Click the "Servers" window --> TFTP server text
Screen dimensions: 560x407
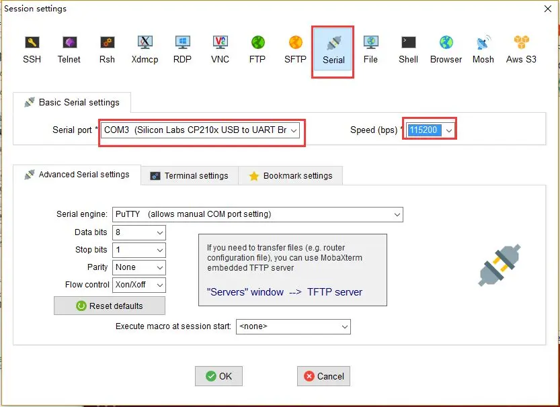click(284, 292)
